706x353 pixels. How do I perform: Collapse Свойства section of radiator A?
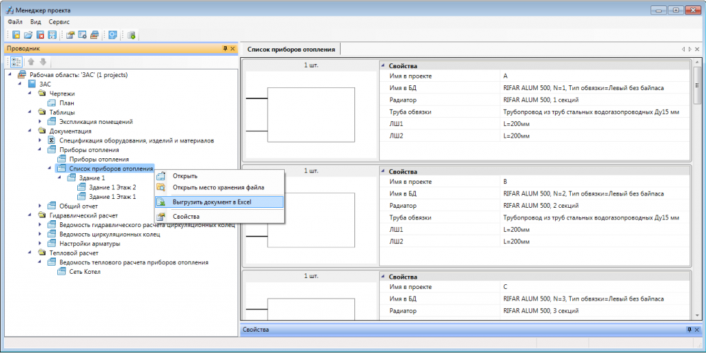pos(383,65)
